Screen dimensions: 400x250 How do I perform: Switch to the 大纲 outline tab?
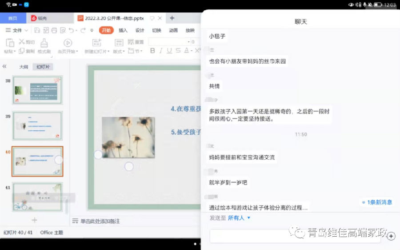[24, 67]
